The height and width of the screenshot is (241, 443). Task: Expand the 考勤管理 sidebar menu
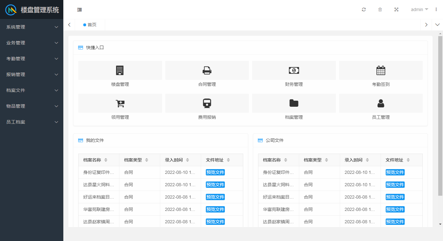click(x=32, y=59)
